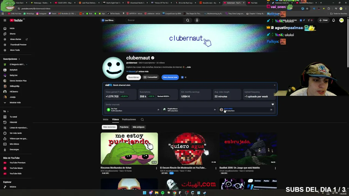349x196 pixels.
Task: Open action menu for Rincones Moribundos video
Action: tap(157, 168)
